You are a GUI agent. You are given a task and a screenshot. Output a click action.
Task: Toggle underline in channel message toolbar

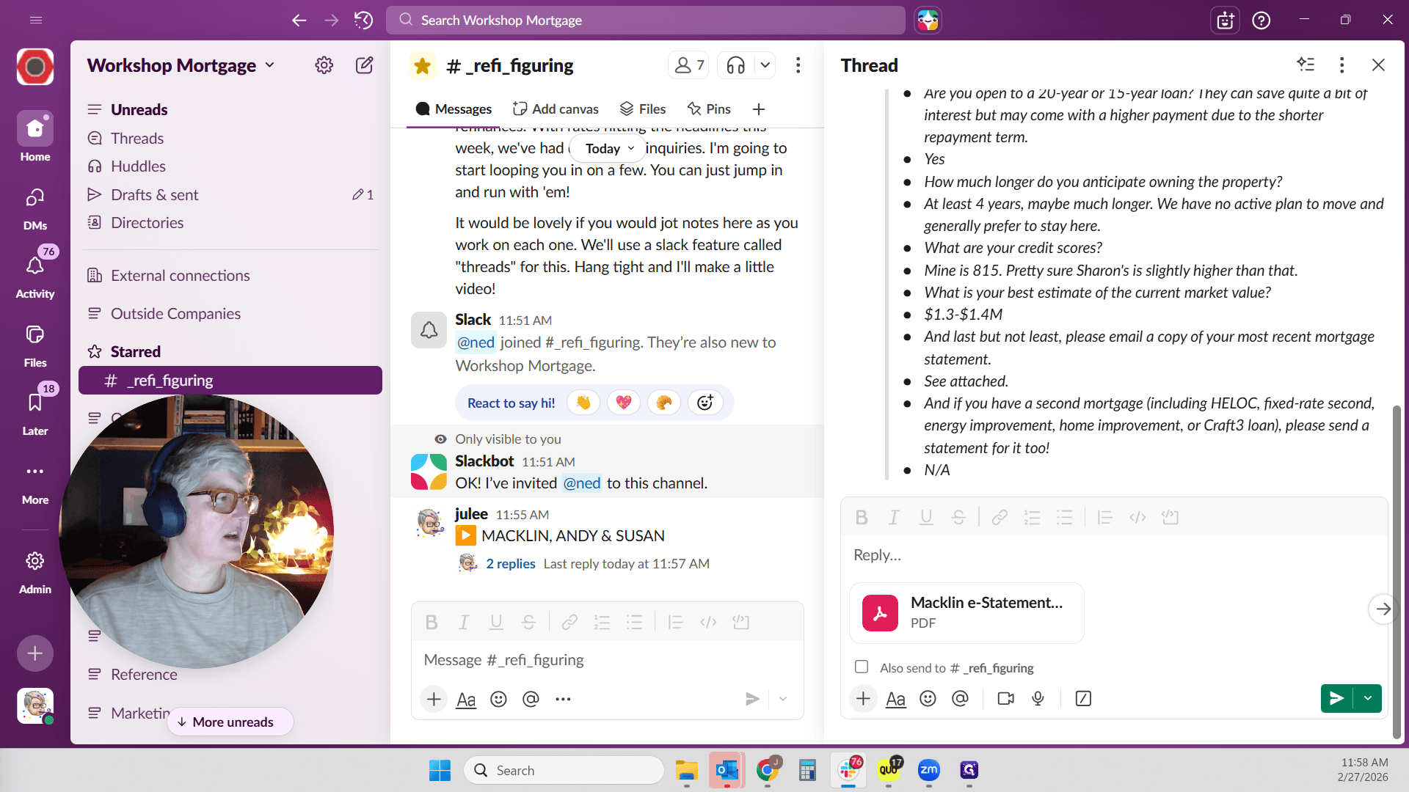[496, 623]
